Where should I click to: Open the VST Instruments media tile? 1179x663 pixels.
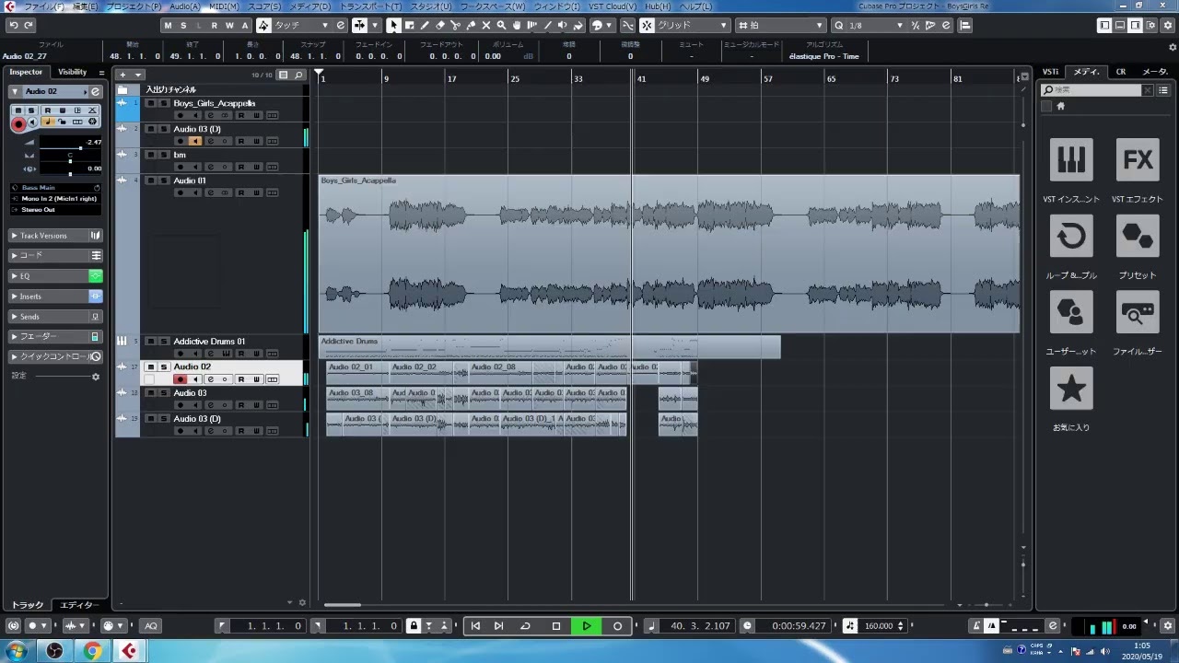[1071, 161]
